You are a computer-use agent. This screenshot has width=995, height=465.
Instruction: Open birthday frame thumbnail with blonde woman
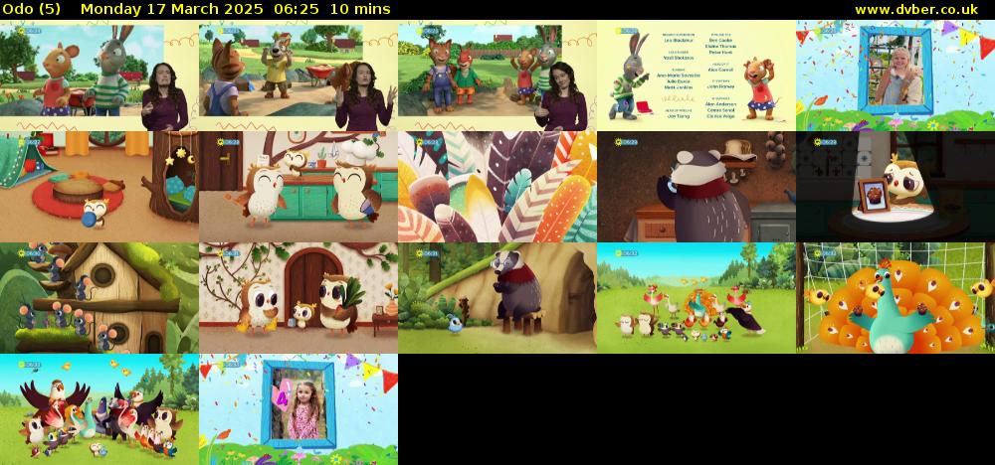click(895, 76)
